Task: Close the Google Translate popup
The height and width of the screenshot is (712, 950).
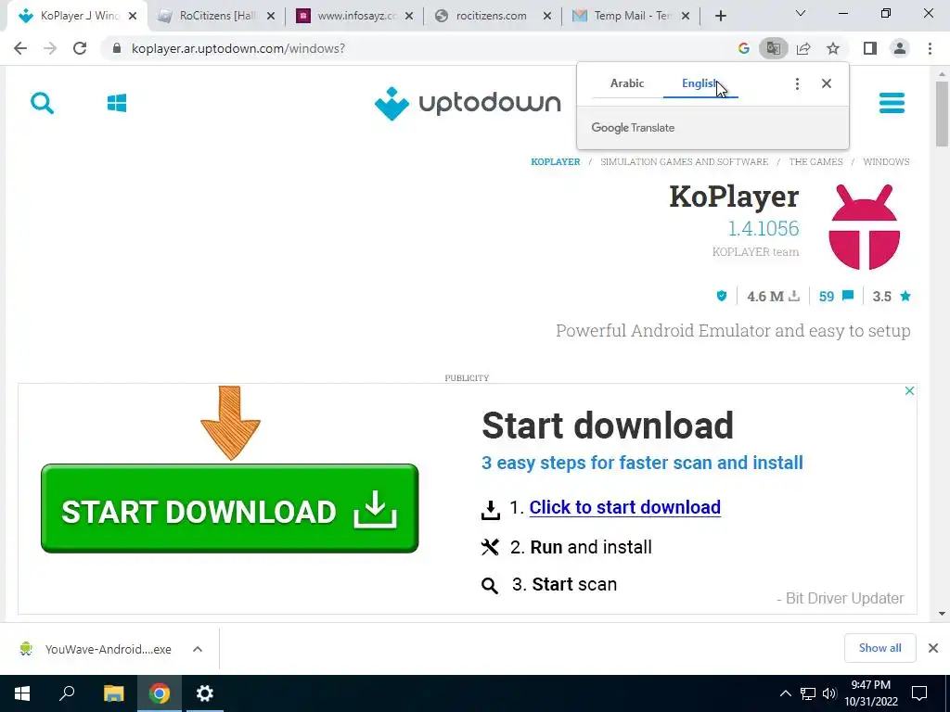Action: tap(827, 83)
